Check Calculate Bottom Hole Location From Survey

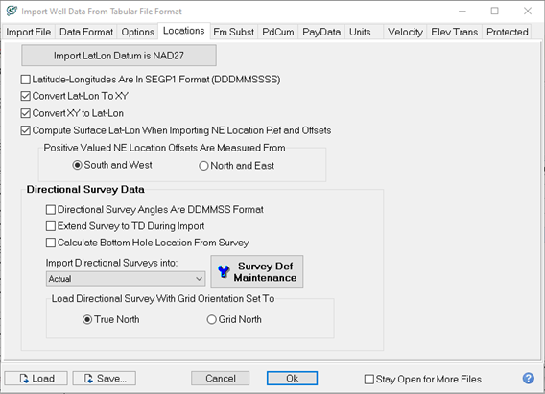(51, 243)
